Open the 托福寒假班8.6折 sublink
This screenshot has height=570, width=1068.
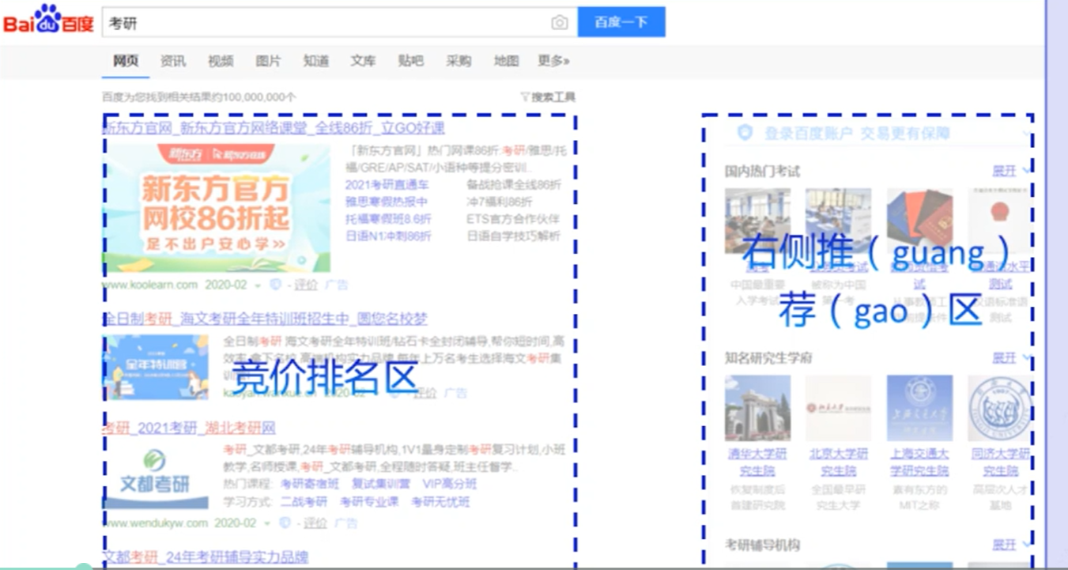click(x=388, y=219)
